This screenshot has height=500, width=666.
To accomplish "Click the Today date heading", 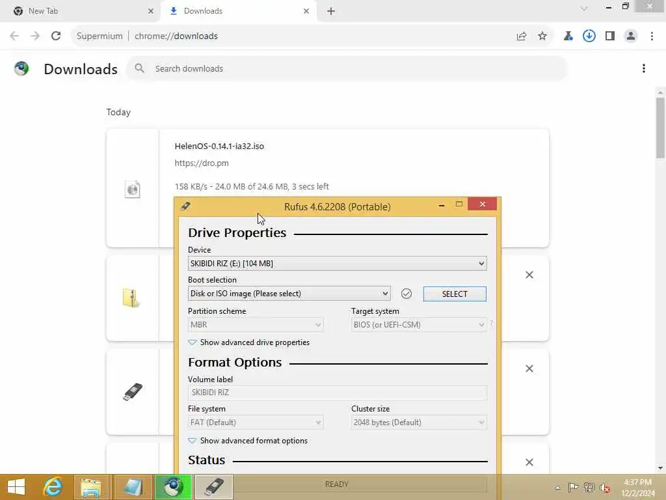I will [118, 112].
